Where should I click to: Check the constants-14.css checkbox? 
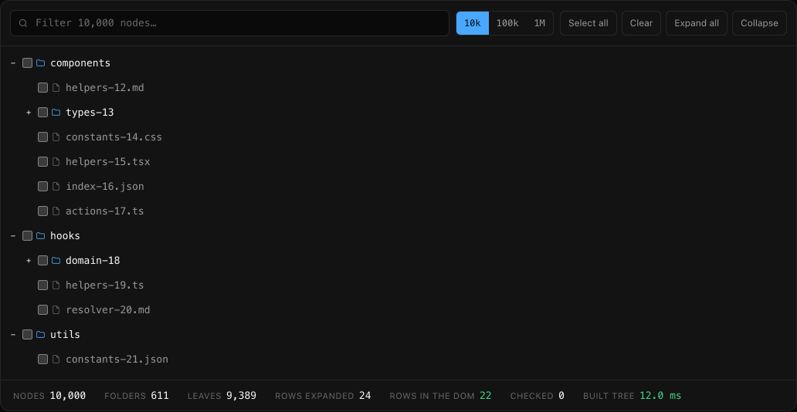tap(42, 137)
